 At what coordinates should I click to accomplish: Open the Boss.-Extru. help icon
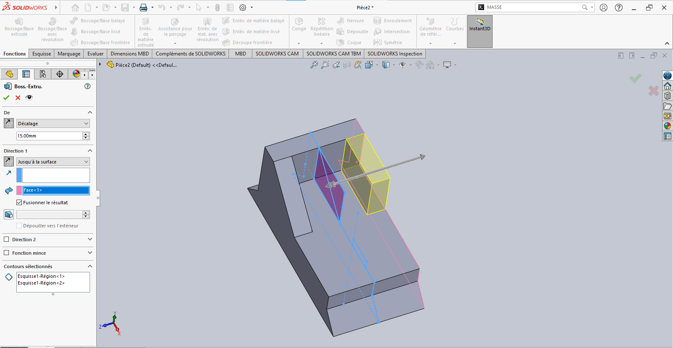click(87, 86)
